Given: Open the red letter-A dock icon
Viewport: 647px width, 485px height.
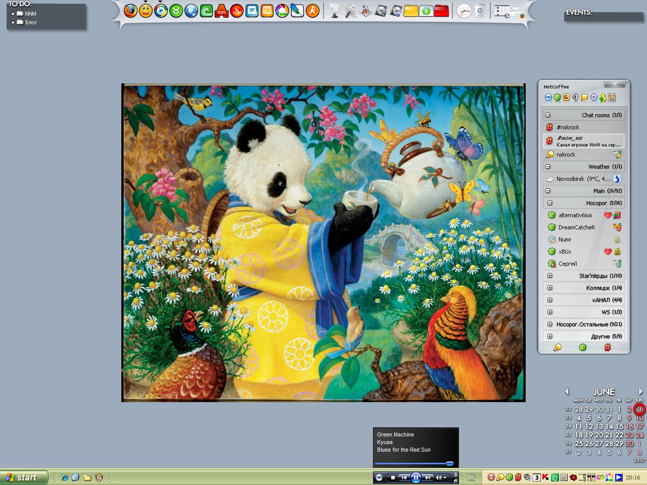Looking at the screenshot, I should [x=221, y=11].
